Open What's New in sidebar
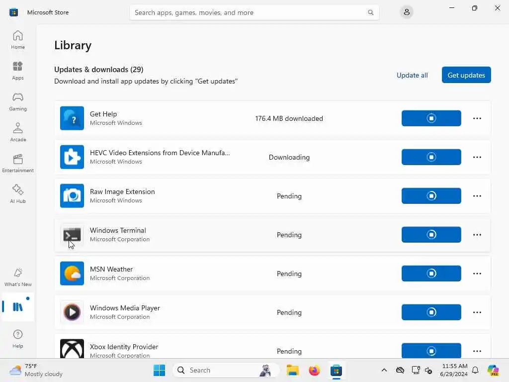The width and height of the screenshot is (509, 382). [18, 277]
